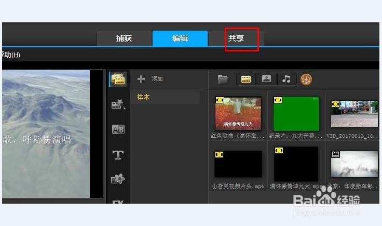The image size is (382, 226).
Task: Select the 满怀激情迎九大.mpg thumbnail
Action: click(296, 164)
